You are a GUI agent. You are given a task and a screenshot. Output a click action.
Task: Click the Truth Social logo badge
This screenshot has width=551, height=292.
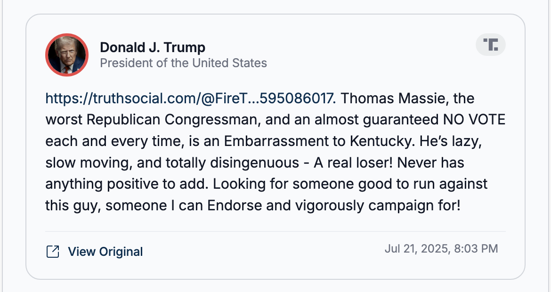coord(491,45)
